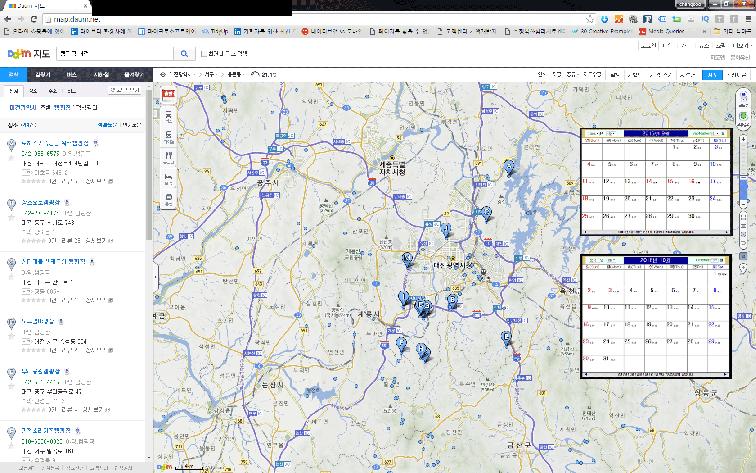This screenshot has width=756, height=473.
Task: Switch to the 길찾기 directions tab
Action: coord(43,75)
